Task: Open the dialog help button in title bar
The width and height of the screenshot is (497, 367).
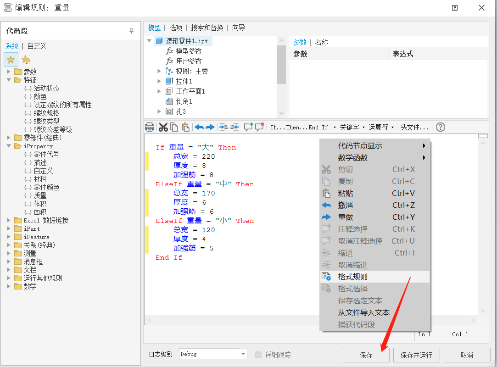Action: click(x=454, y=8)
